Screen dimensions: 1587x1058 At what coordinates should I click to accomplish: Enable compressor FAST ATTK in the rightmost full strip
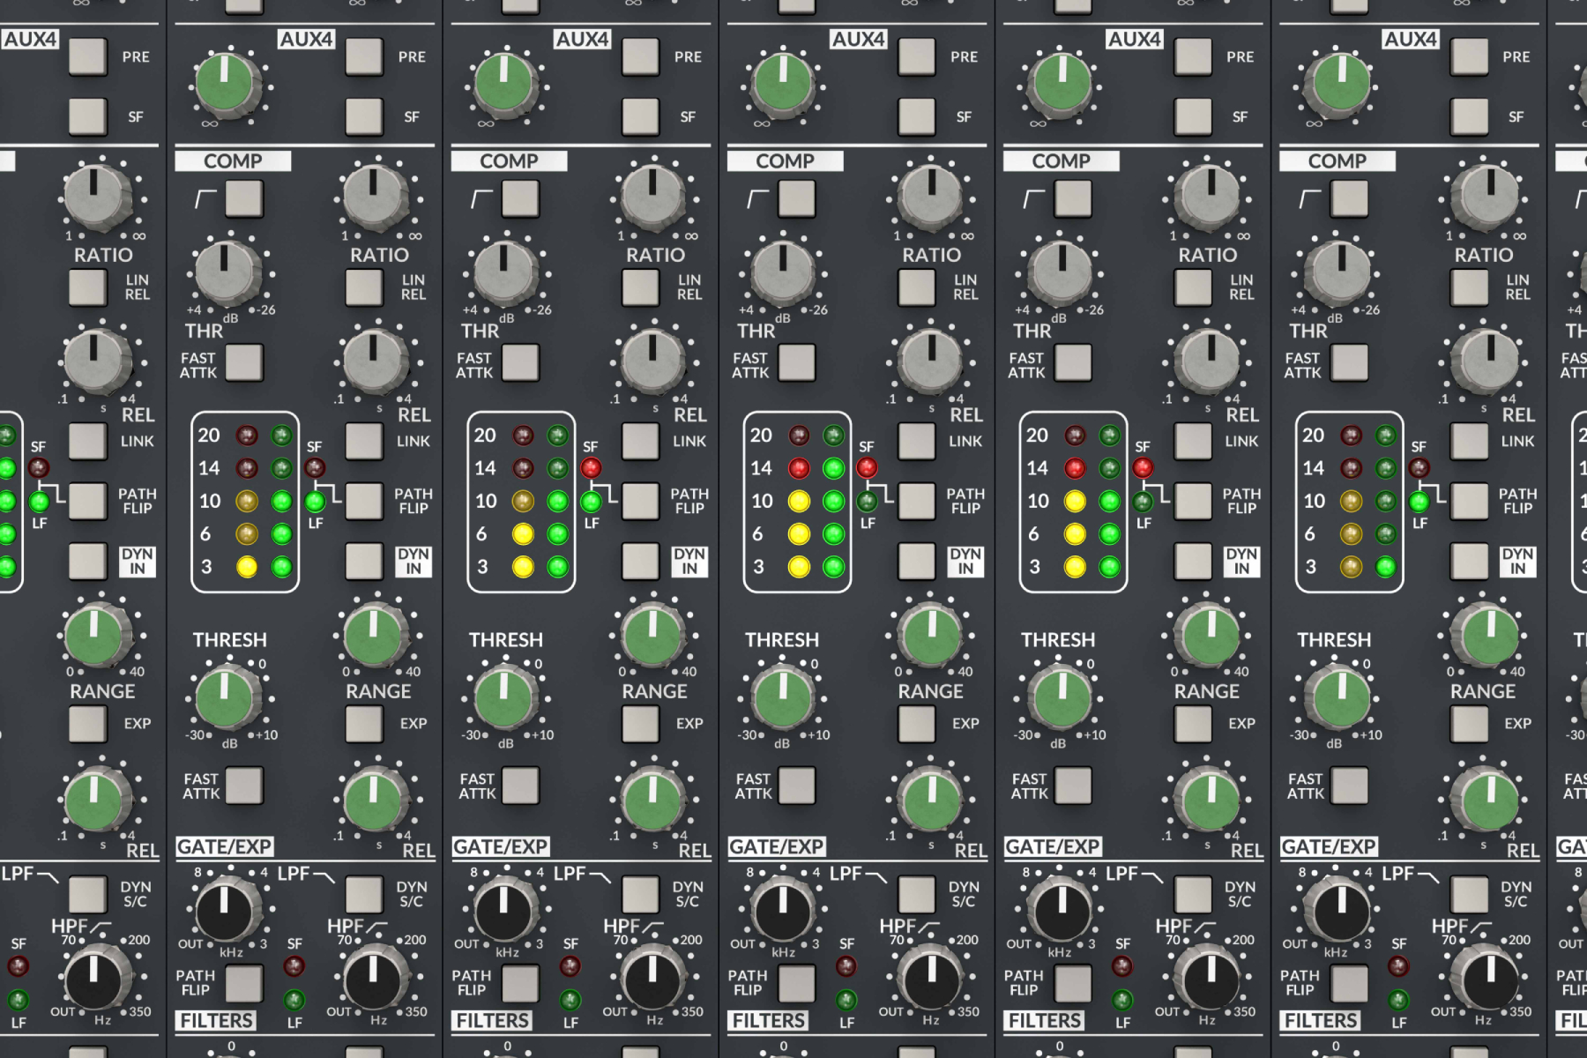click(x=1349, y=362)
